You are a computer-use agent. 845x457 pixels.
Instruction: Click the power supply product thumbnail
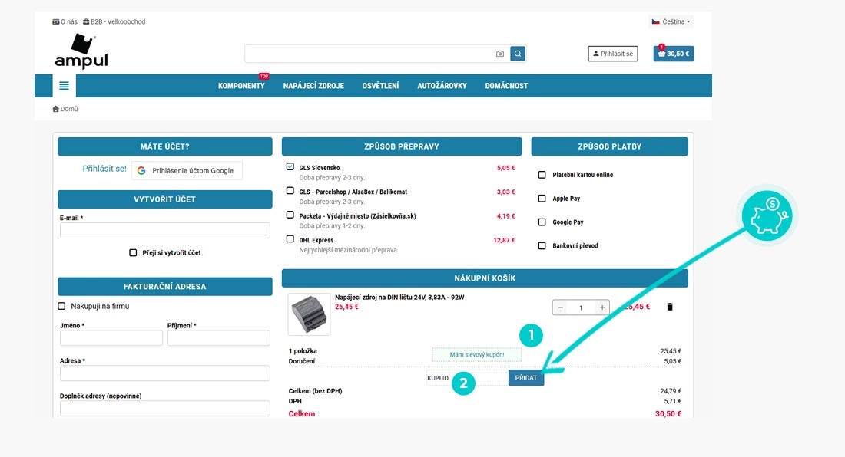pos(309,314)
